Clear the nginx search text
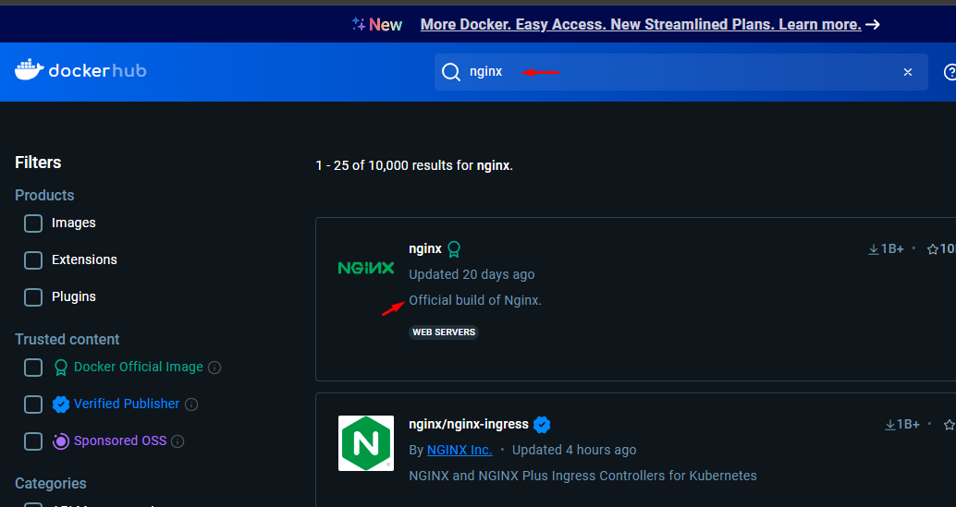Viewport: 956px width, 507px height. [908, 72]
